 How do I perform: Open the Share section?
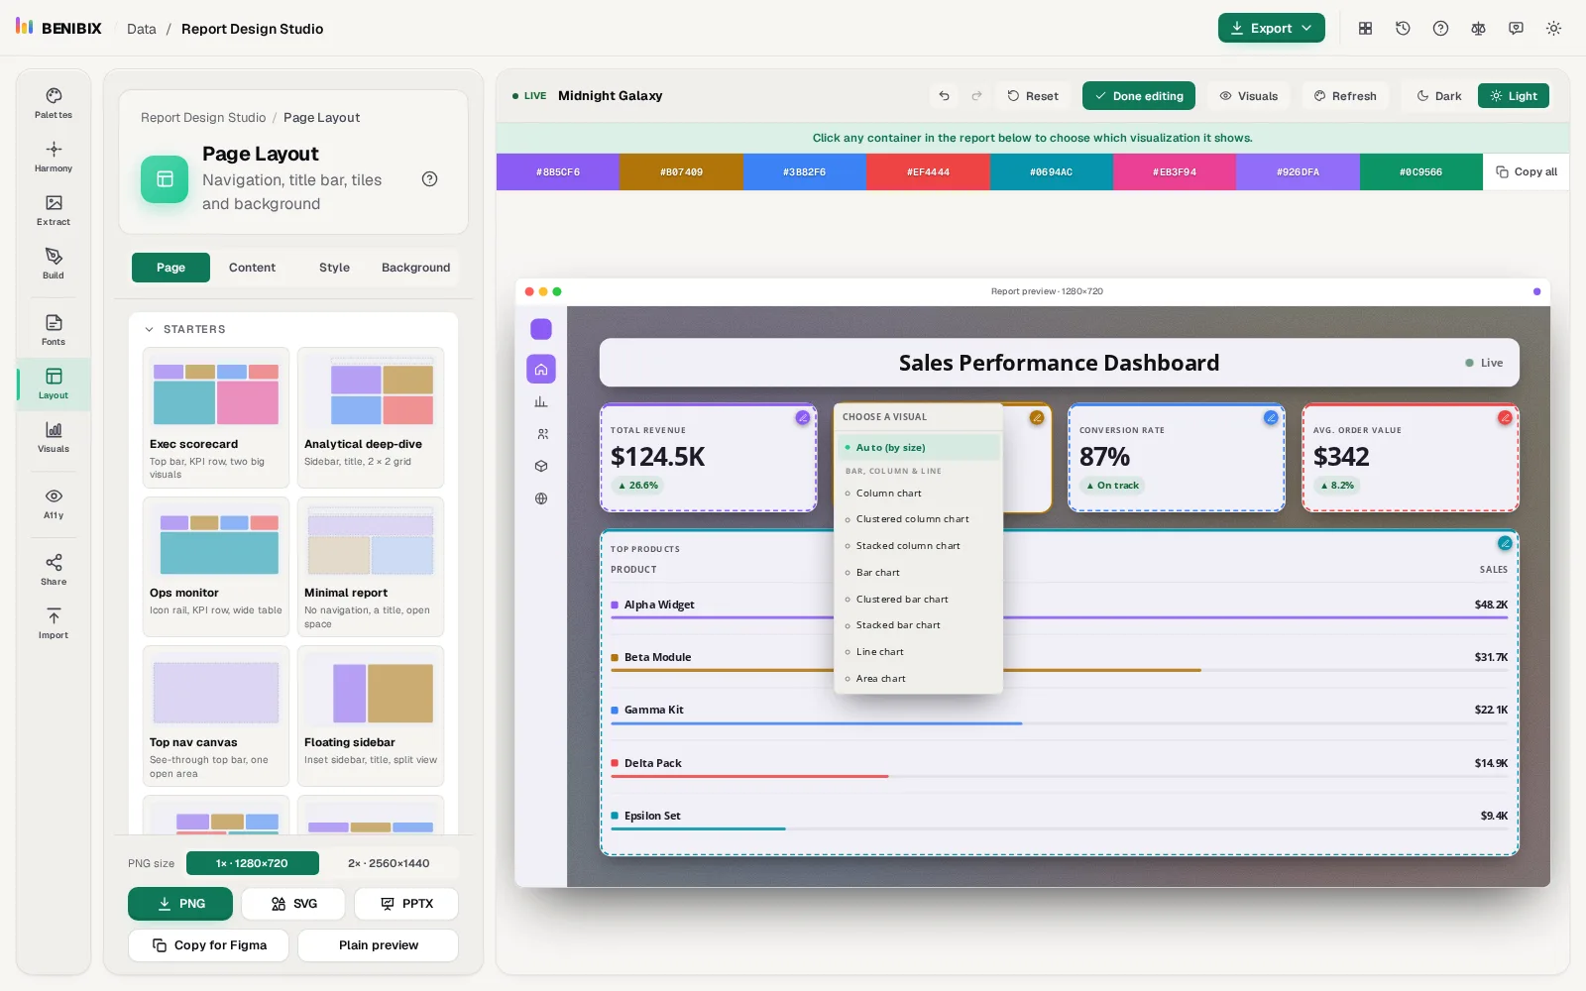pyautogui.click(x=54, y=570)
